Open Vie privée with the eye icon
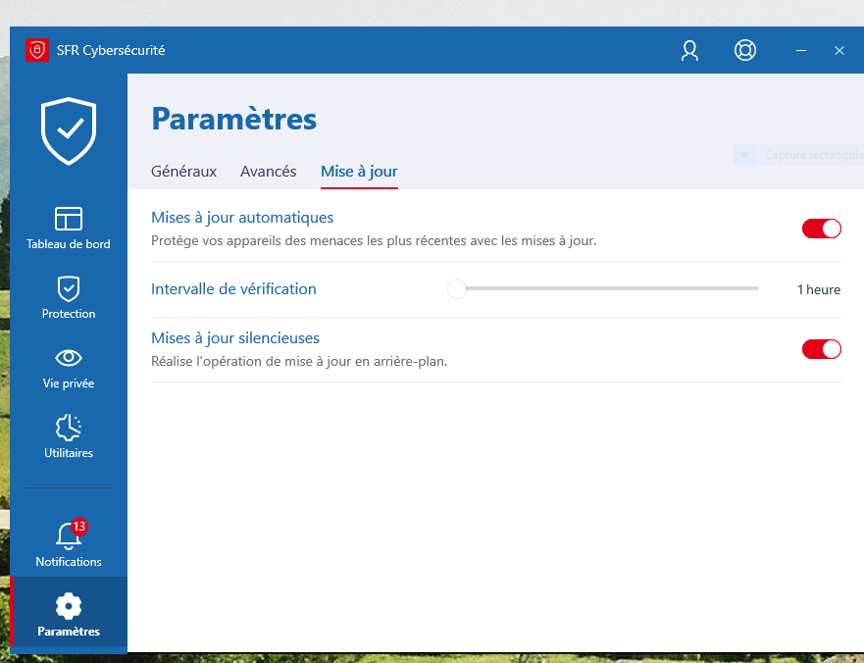 (x=69, y=367)
